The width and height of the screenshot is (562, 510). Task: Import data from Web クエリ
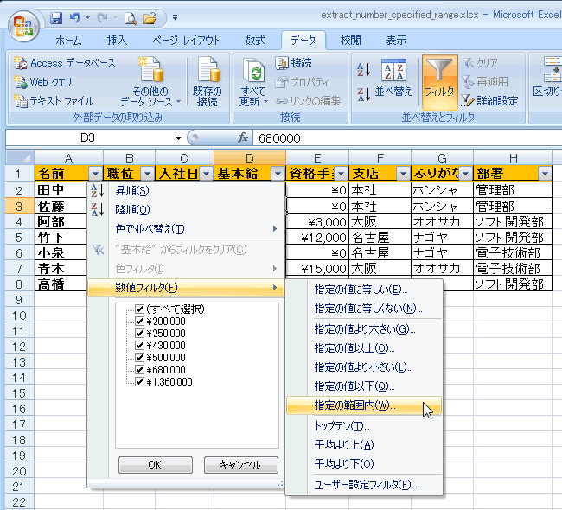point(42,82)
